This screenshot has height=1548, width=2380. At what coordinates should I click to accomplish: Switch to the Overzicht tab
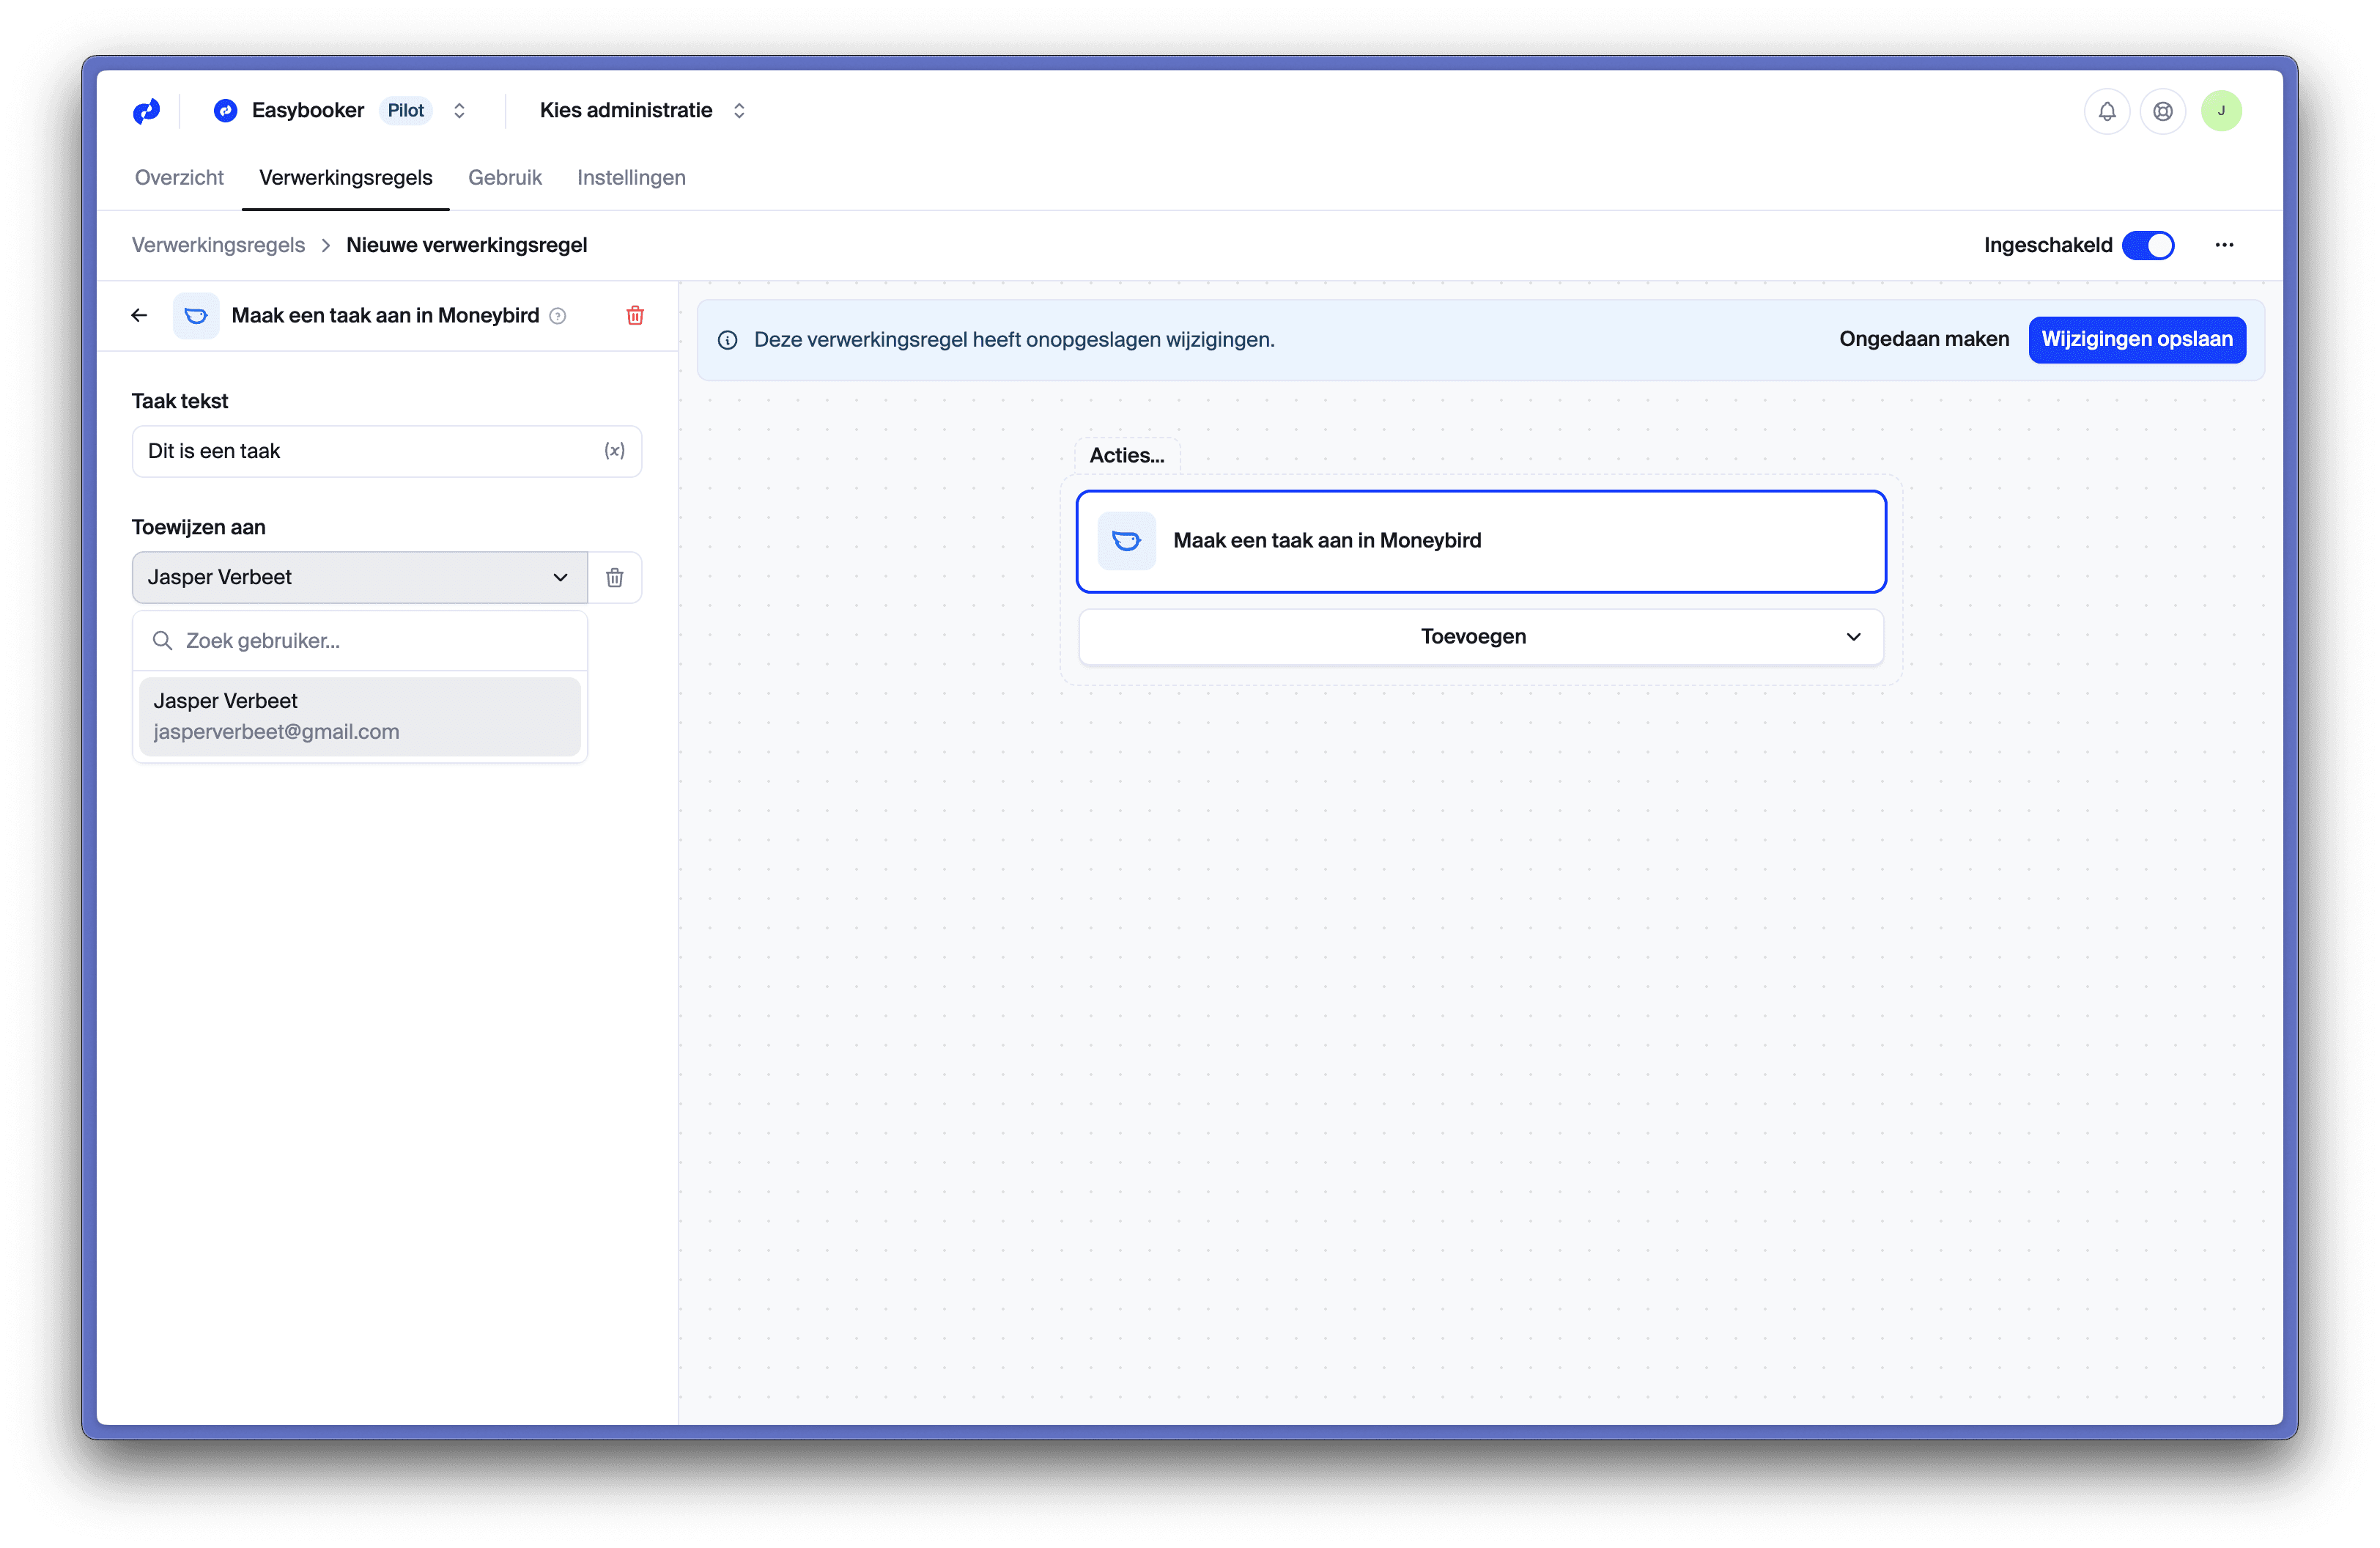[179, 178]
